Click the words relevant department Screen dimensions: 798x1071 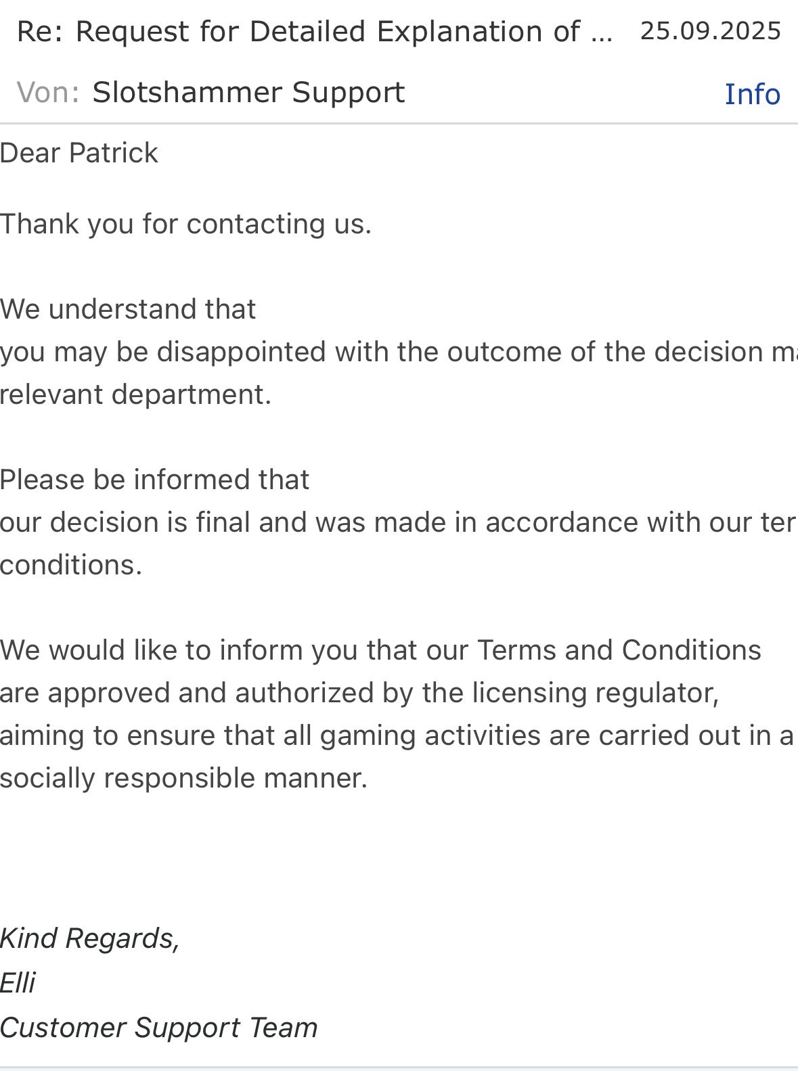pyautogui.click(x=135, y=394)
